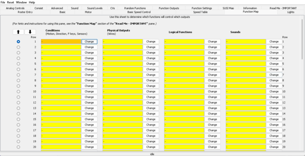The height and width of the screenshot is (156, 305).
Task: Open the Sound tab
Action: [x=74, y=8]
